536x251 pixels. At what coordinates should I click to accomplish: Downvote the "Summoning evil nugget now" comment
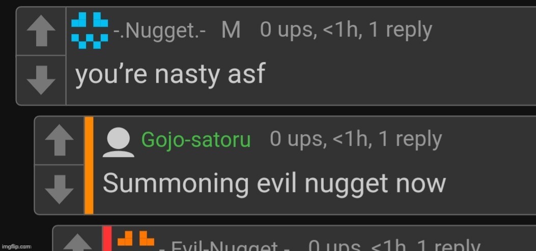pyautogui.click(x=59, y=190)
